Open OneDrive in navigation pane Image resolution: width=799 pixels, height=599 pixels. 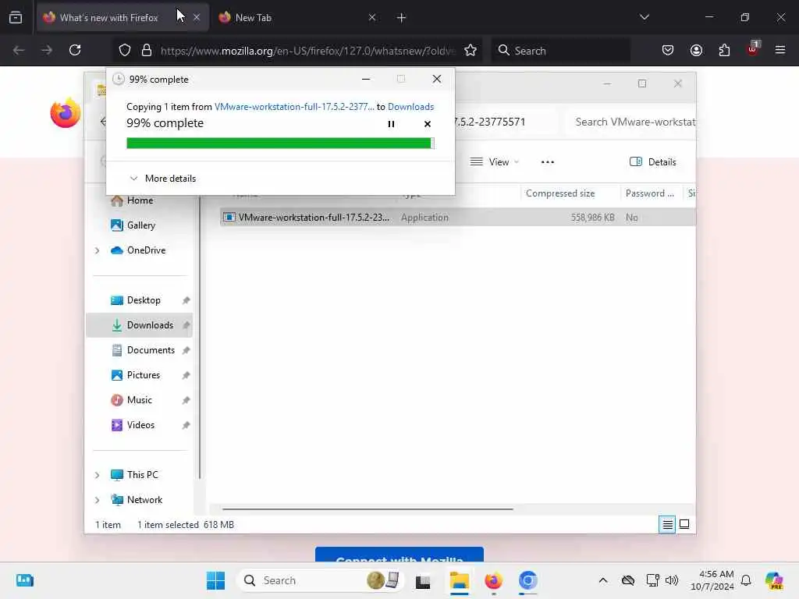coord(145,250)
